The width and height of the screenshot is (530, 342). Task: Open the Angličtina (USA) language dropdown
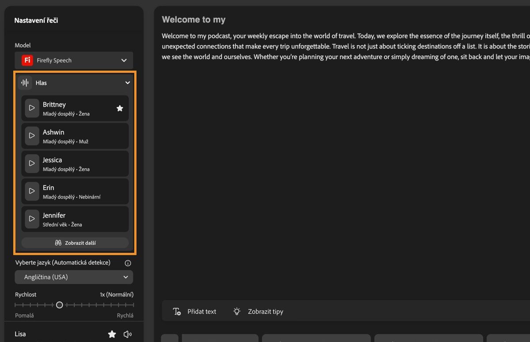coord(74,277)
